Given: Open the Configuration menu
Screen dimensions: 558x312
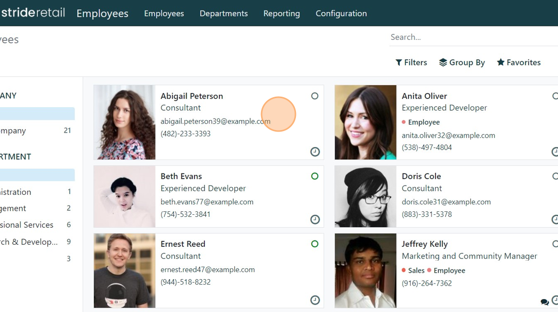Looking at the screenshot, I should point(341,13).
